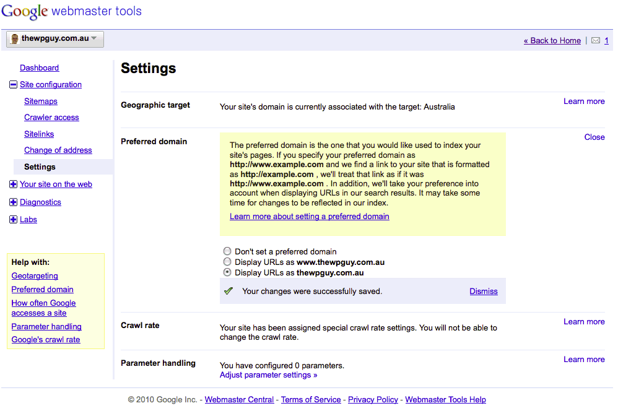This screenshot has height=411, width=618.
Task: Open How often Google accesses a site
Action: [x=44, y=308]
